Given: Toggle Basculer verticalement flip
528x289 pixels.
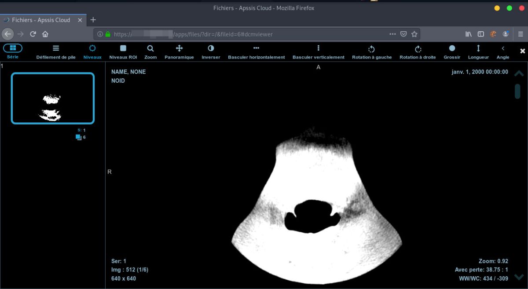Looking at the screenshot, I should pos(319,51).
